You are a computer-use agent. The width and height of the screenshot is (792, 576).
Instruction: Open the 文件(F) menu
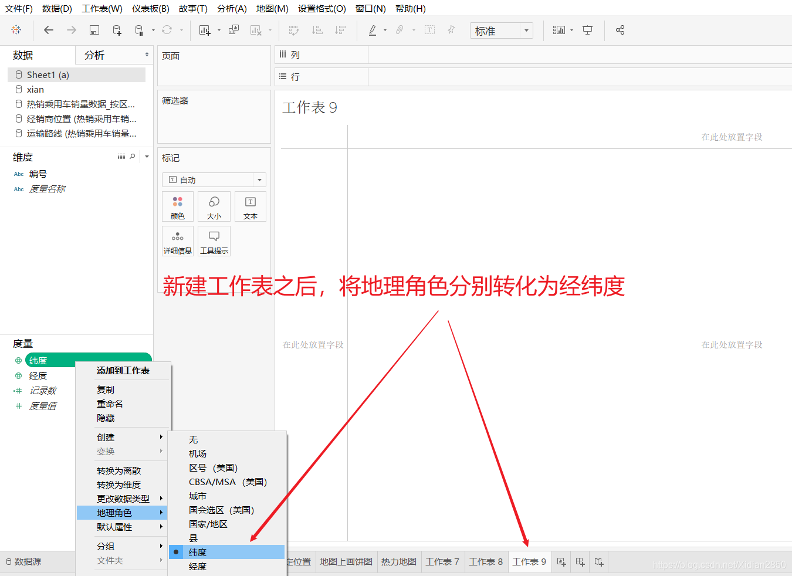click(19, 9)
